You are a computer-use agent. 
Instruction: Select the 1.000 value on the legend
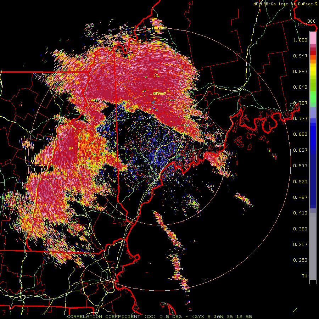(300, 40)
